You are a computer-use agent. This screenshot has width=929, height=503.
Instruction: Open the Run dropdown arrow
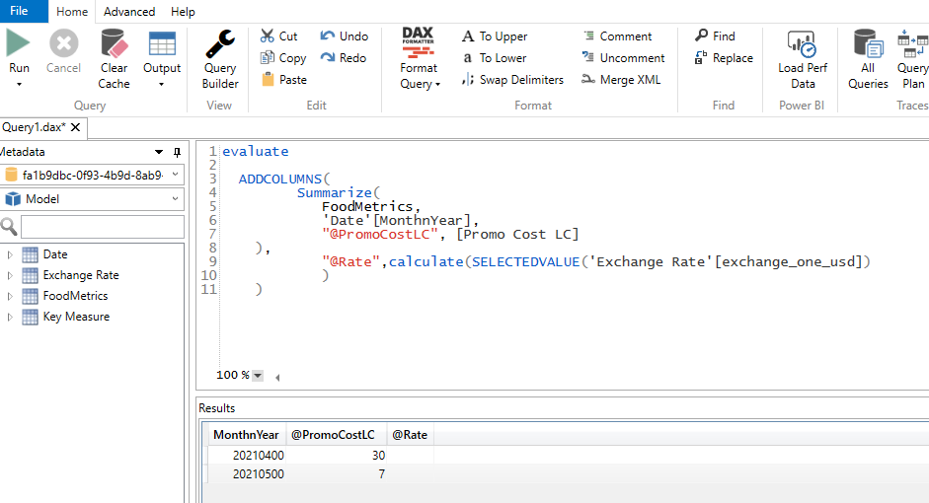click(19, 85)
